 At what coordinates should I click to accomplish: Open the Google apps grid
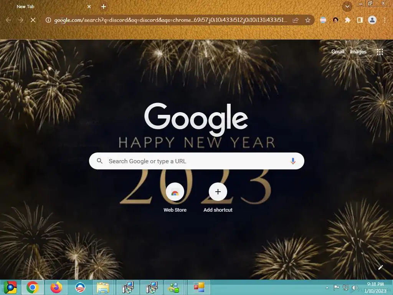point(380,52)
